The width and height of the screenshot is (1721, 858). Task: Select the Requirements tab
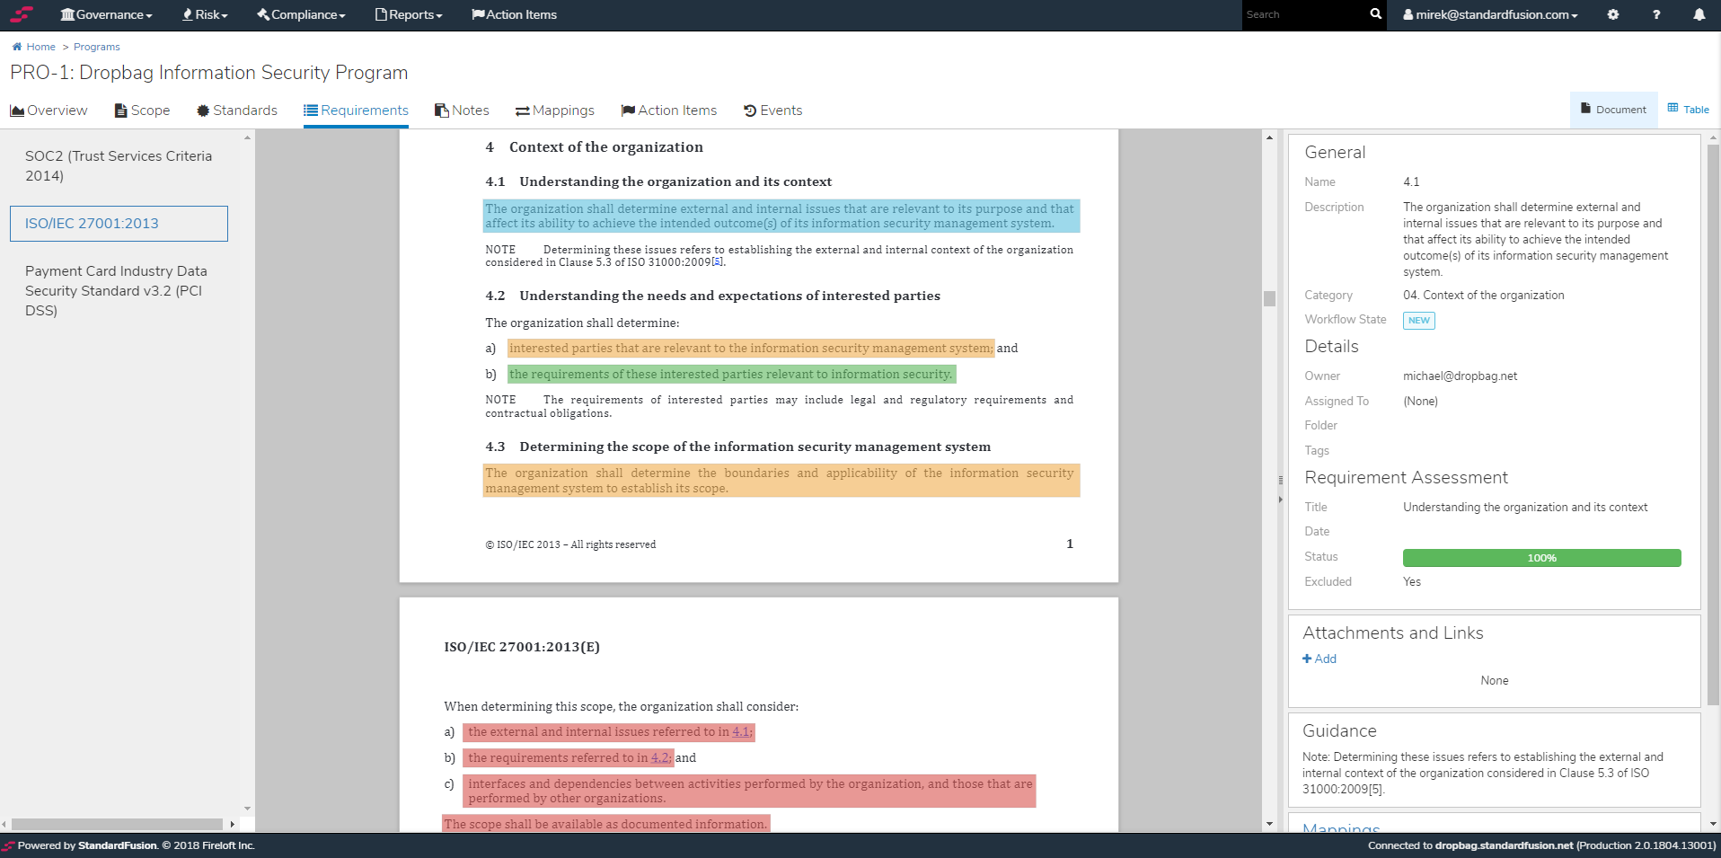tap(356, 111)
